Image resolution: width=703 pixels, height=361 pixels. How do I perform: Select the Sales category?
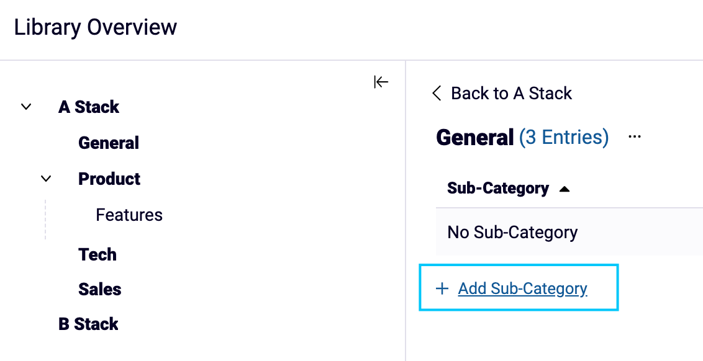click(99, 289)
